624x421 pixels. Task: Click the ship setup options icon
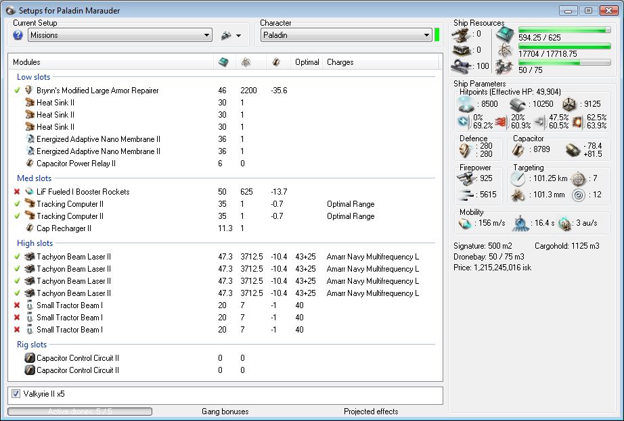click(226, 36)
